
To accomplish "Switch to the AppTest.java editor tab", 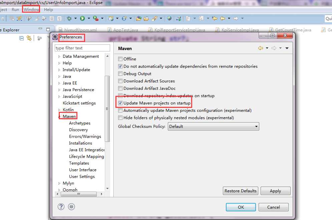I will point(123,30).
